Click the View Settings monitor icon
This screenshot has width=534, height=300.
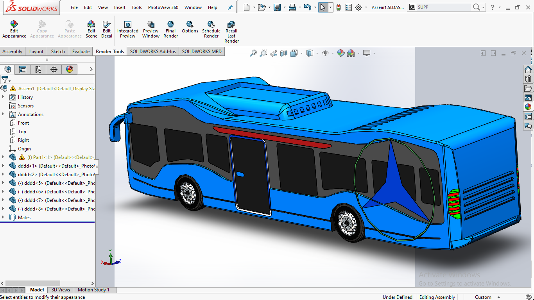[367, 53]
